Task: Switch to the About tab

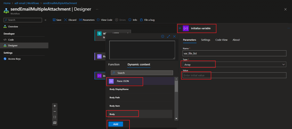Action: pyautogui.click(x=236, y=40)
